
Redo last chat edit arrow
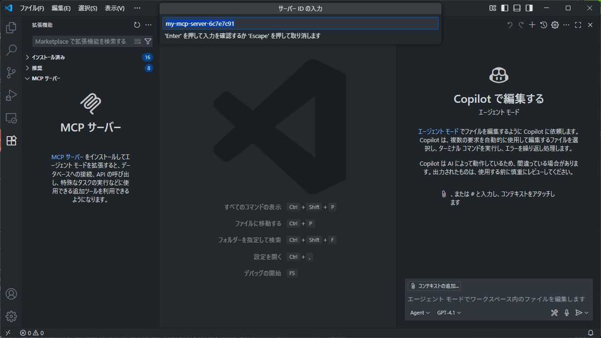[x=521, y=25]
